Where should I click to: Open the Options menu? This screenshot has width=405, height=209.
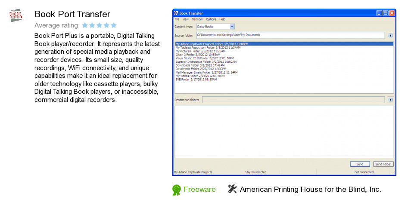pyautogui.click(x=211, y=19)
